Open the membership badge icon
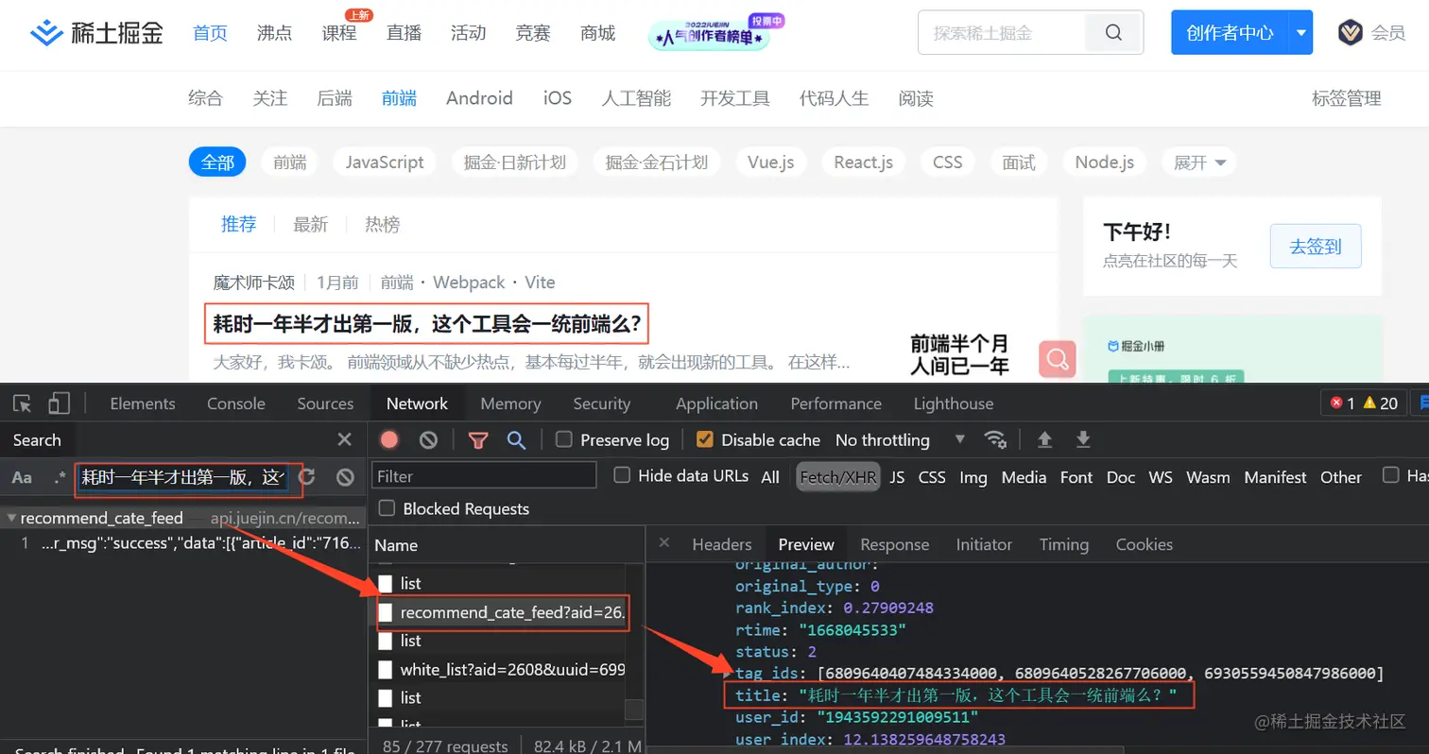Viewport: 1429px width, 754px height. (1350, 33)
